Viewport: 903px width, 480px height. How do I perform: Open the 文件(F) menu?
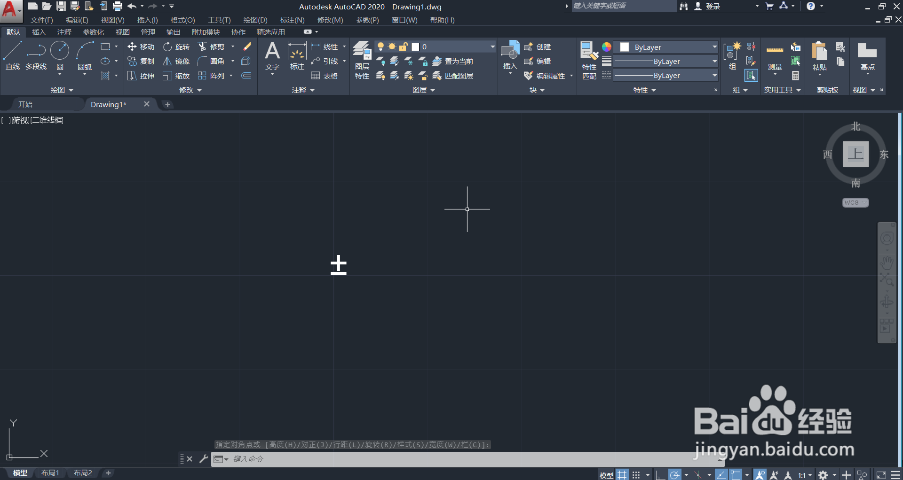click(42, 20)
